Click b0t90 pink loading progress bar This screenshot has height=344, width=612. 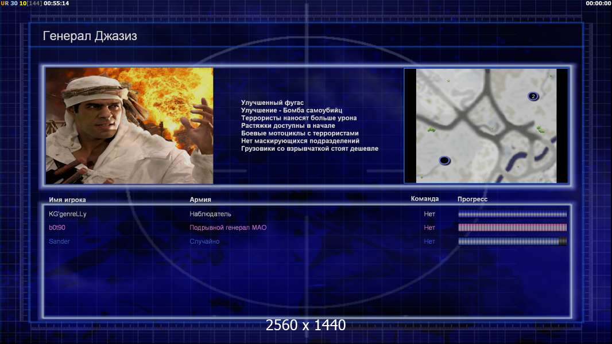[x=512, y=228]
